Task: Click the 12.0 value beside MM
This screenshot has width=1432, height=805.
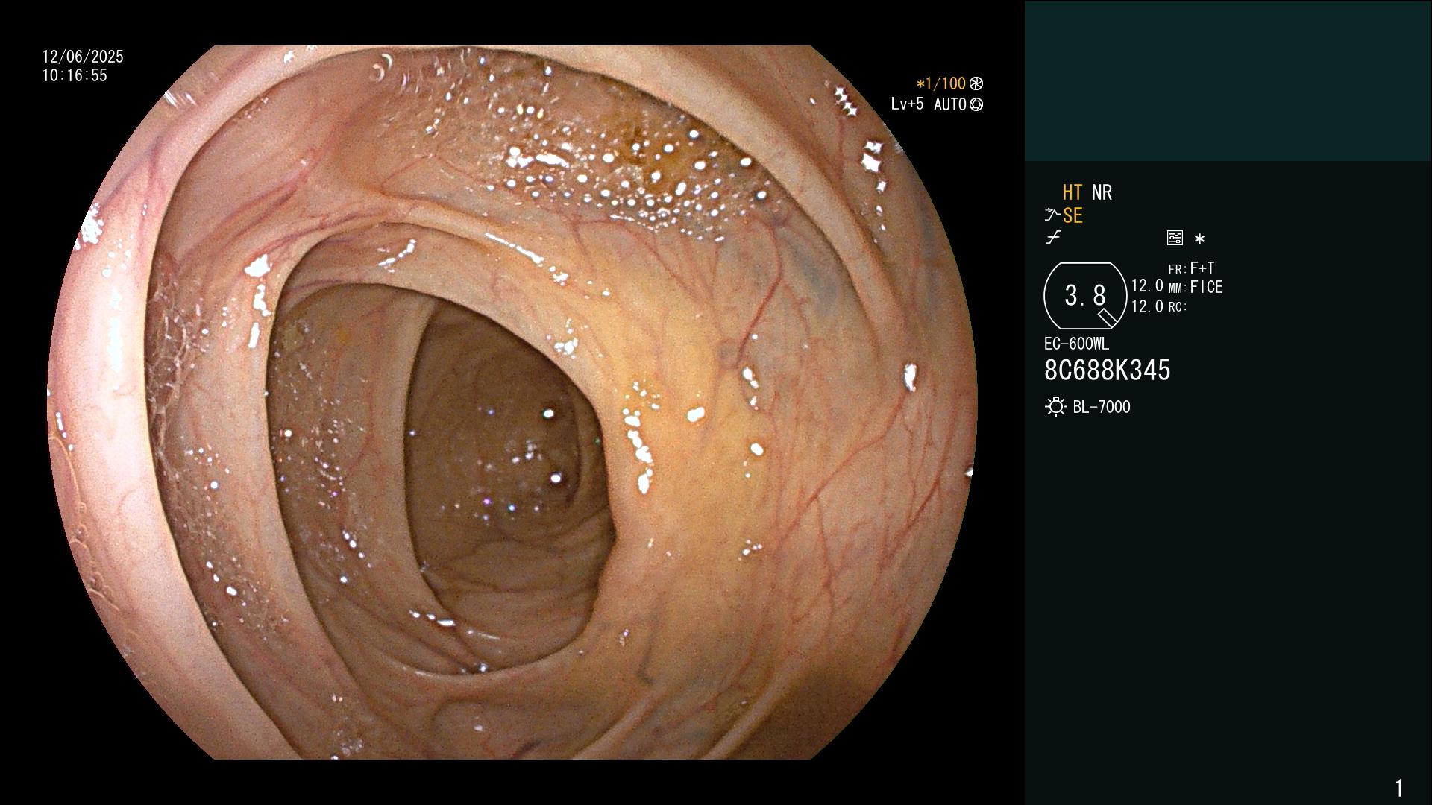Action: click(1147, 285)
